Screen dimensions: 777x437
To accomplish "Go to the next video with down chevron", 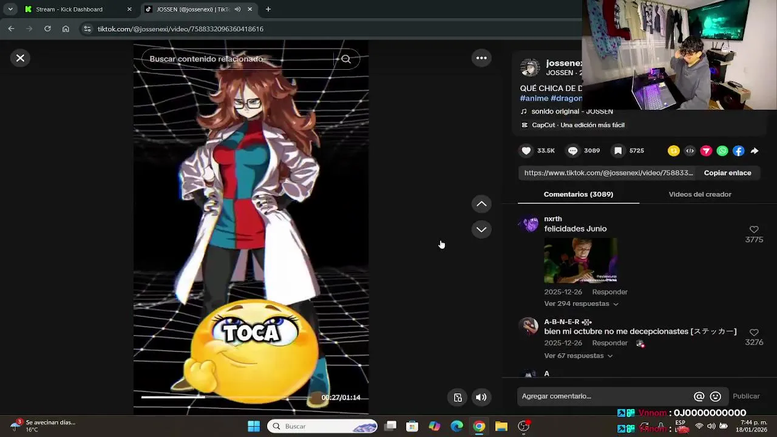I will tap(481, 229).
